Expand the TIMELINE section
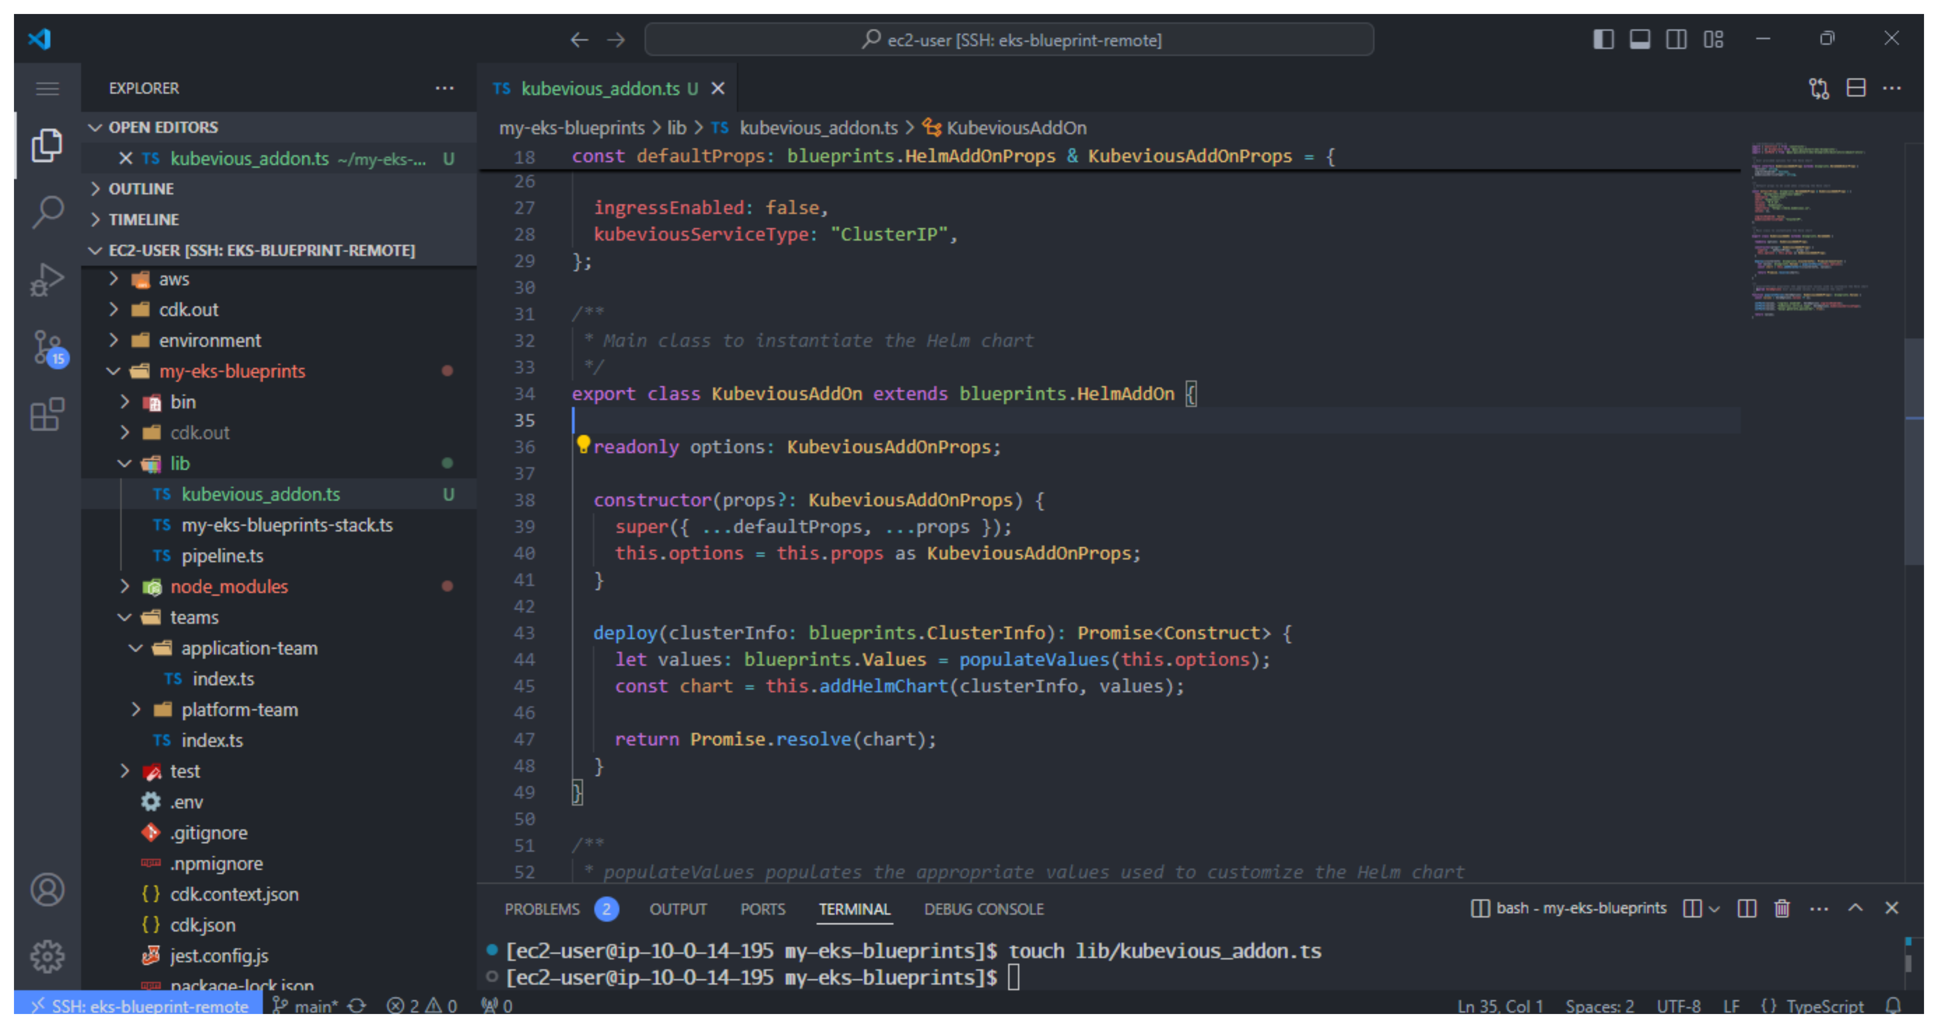Viewport: 1938px width, 1028px height. pos(278,220)
